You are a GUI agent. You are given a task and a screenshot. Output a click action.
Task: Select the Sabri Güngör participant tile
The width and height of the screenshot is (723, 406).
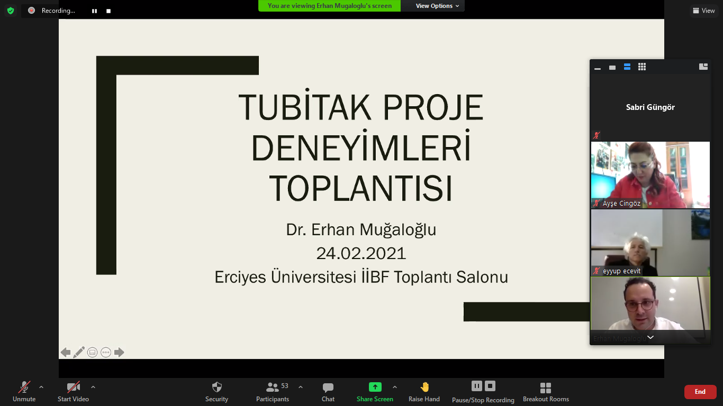click(650, 107)
